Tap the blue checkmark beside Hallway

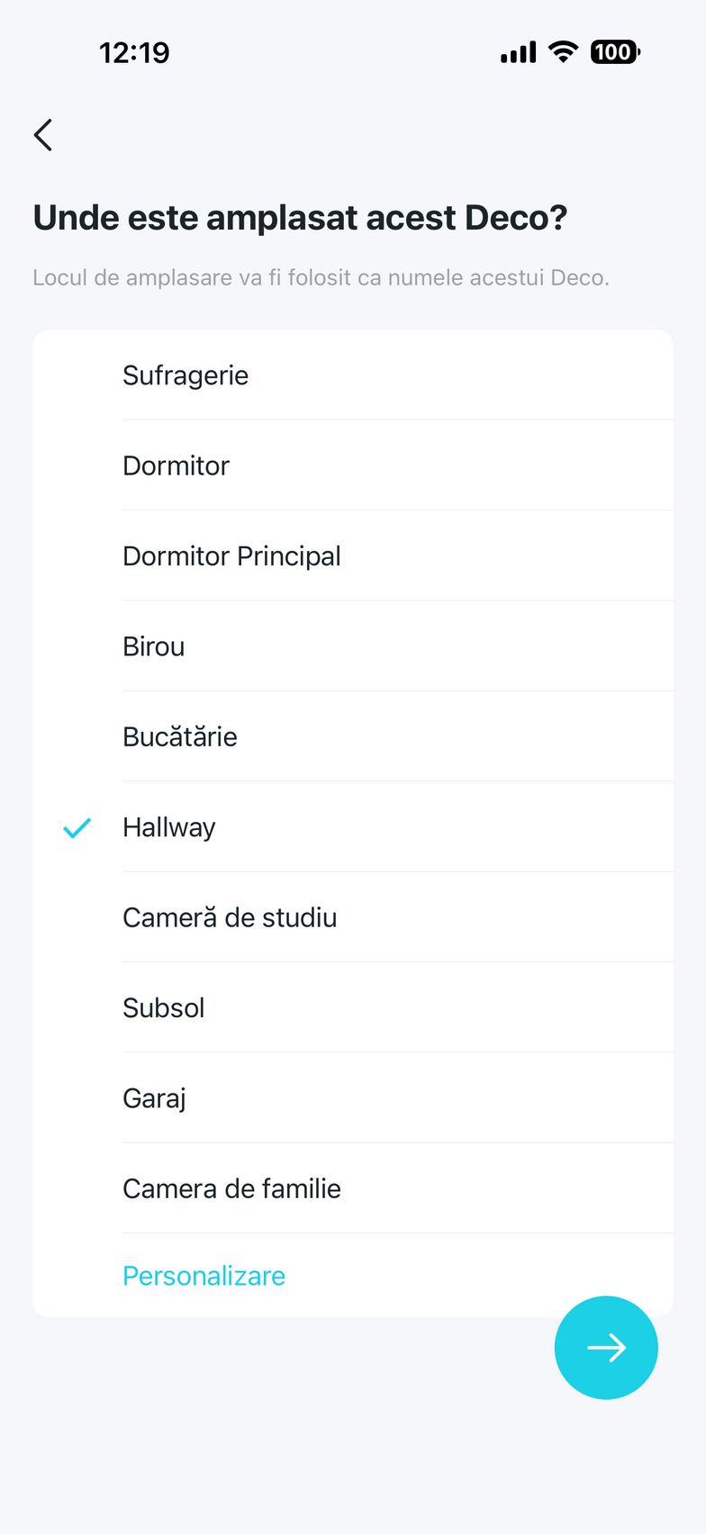tap(77, 827)
